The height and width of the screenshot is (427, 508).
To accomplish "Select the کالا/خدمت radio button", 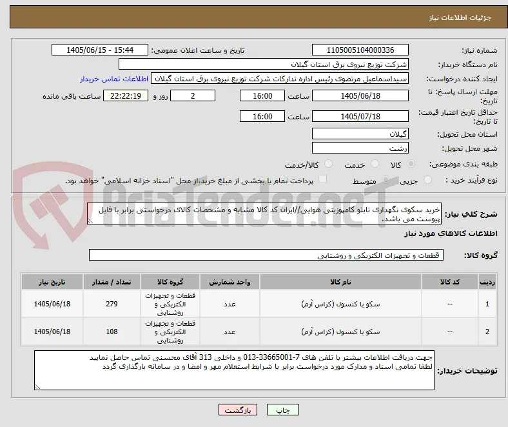I will tap(329, 164).
